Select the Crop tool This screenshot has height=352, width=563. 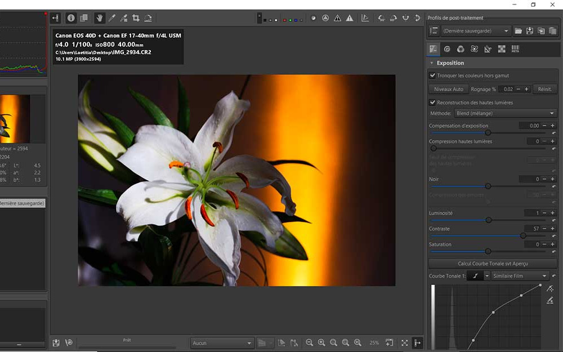[x=136, y=18]
